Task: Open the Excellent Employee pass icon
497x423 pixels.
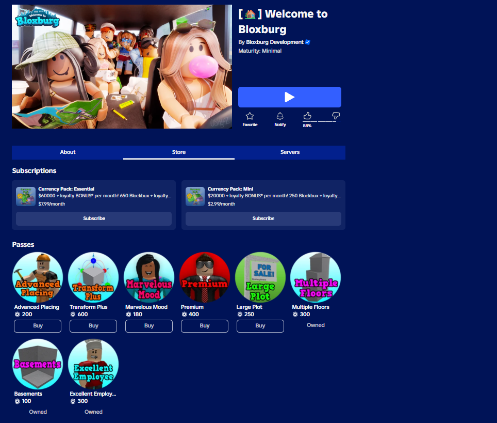Action: coord(93,364)
